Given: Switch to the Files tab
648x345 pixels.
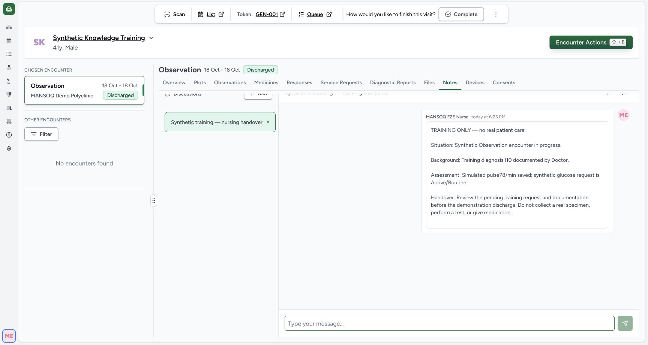Looking at the screenshot, I should pyautogui.click(x=429, y=82).
